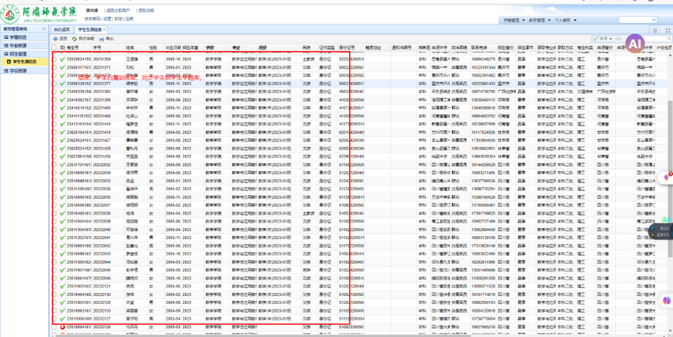Screen dimensions: 673x337
Task: Click the 锁定 link in the header
Action: tap(119, 19)
